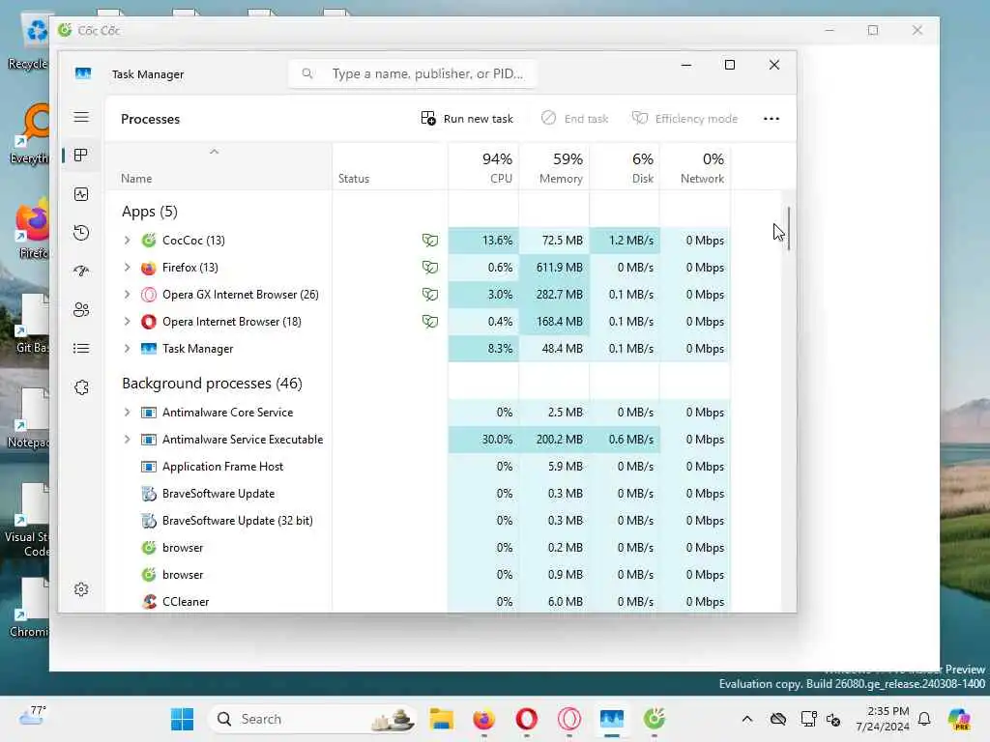The image size is (990, 742).
Task: Focus the name, publisher, or PID search field
Action: [414, 73]
